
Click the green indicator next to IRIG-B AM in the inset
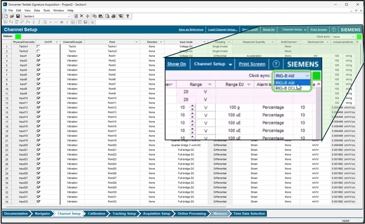(x=317, y=75)
